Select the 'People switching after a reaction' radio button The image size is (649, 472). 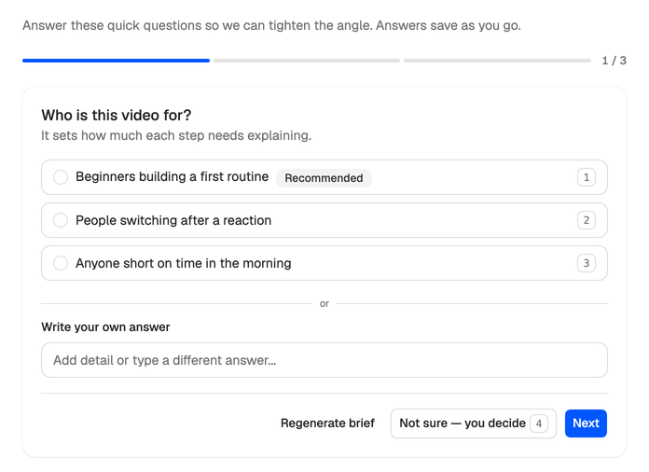tap(61, 220)
